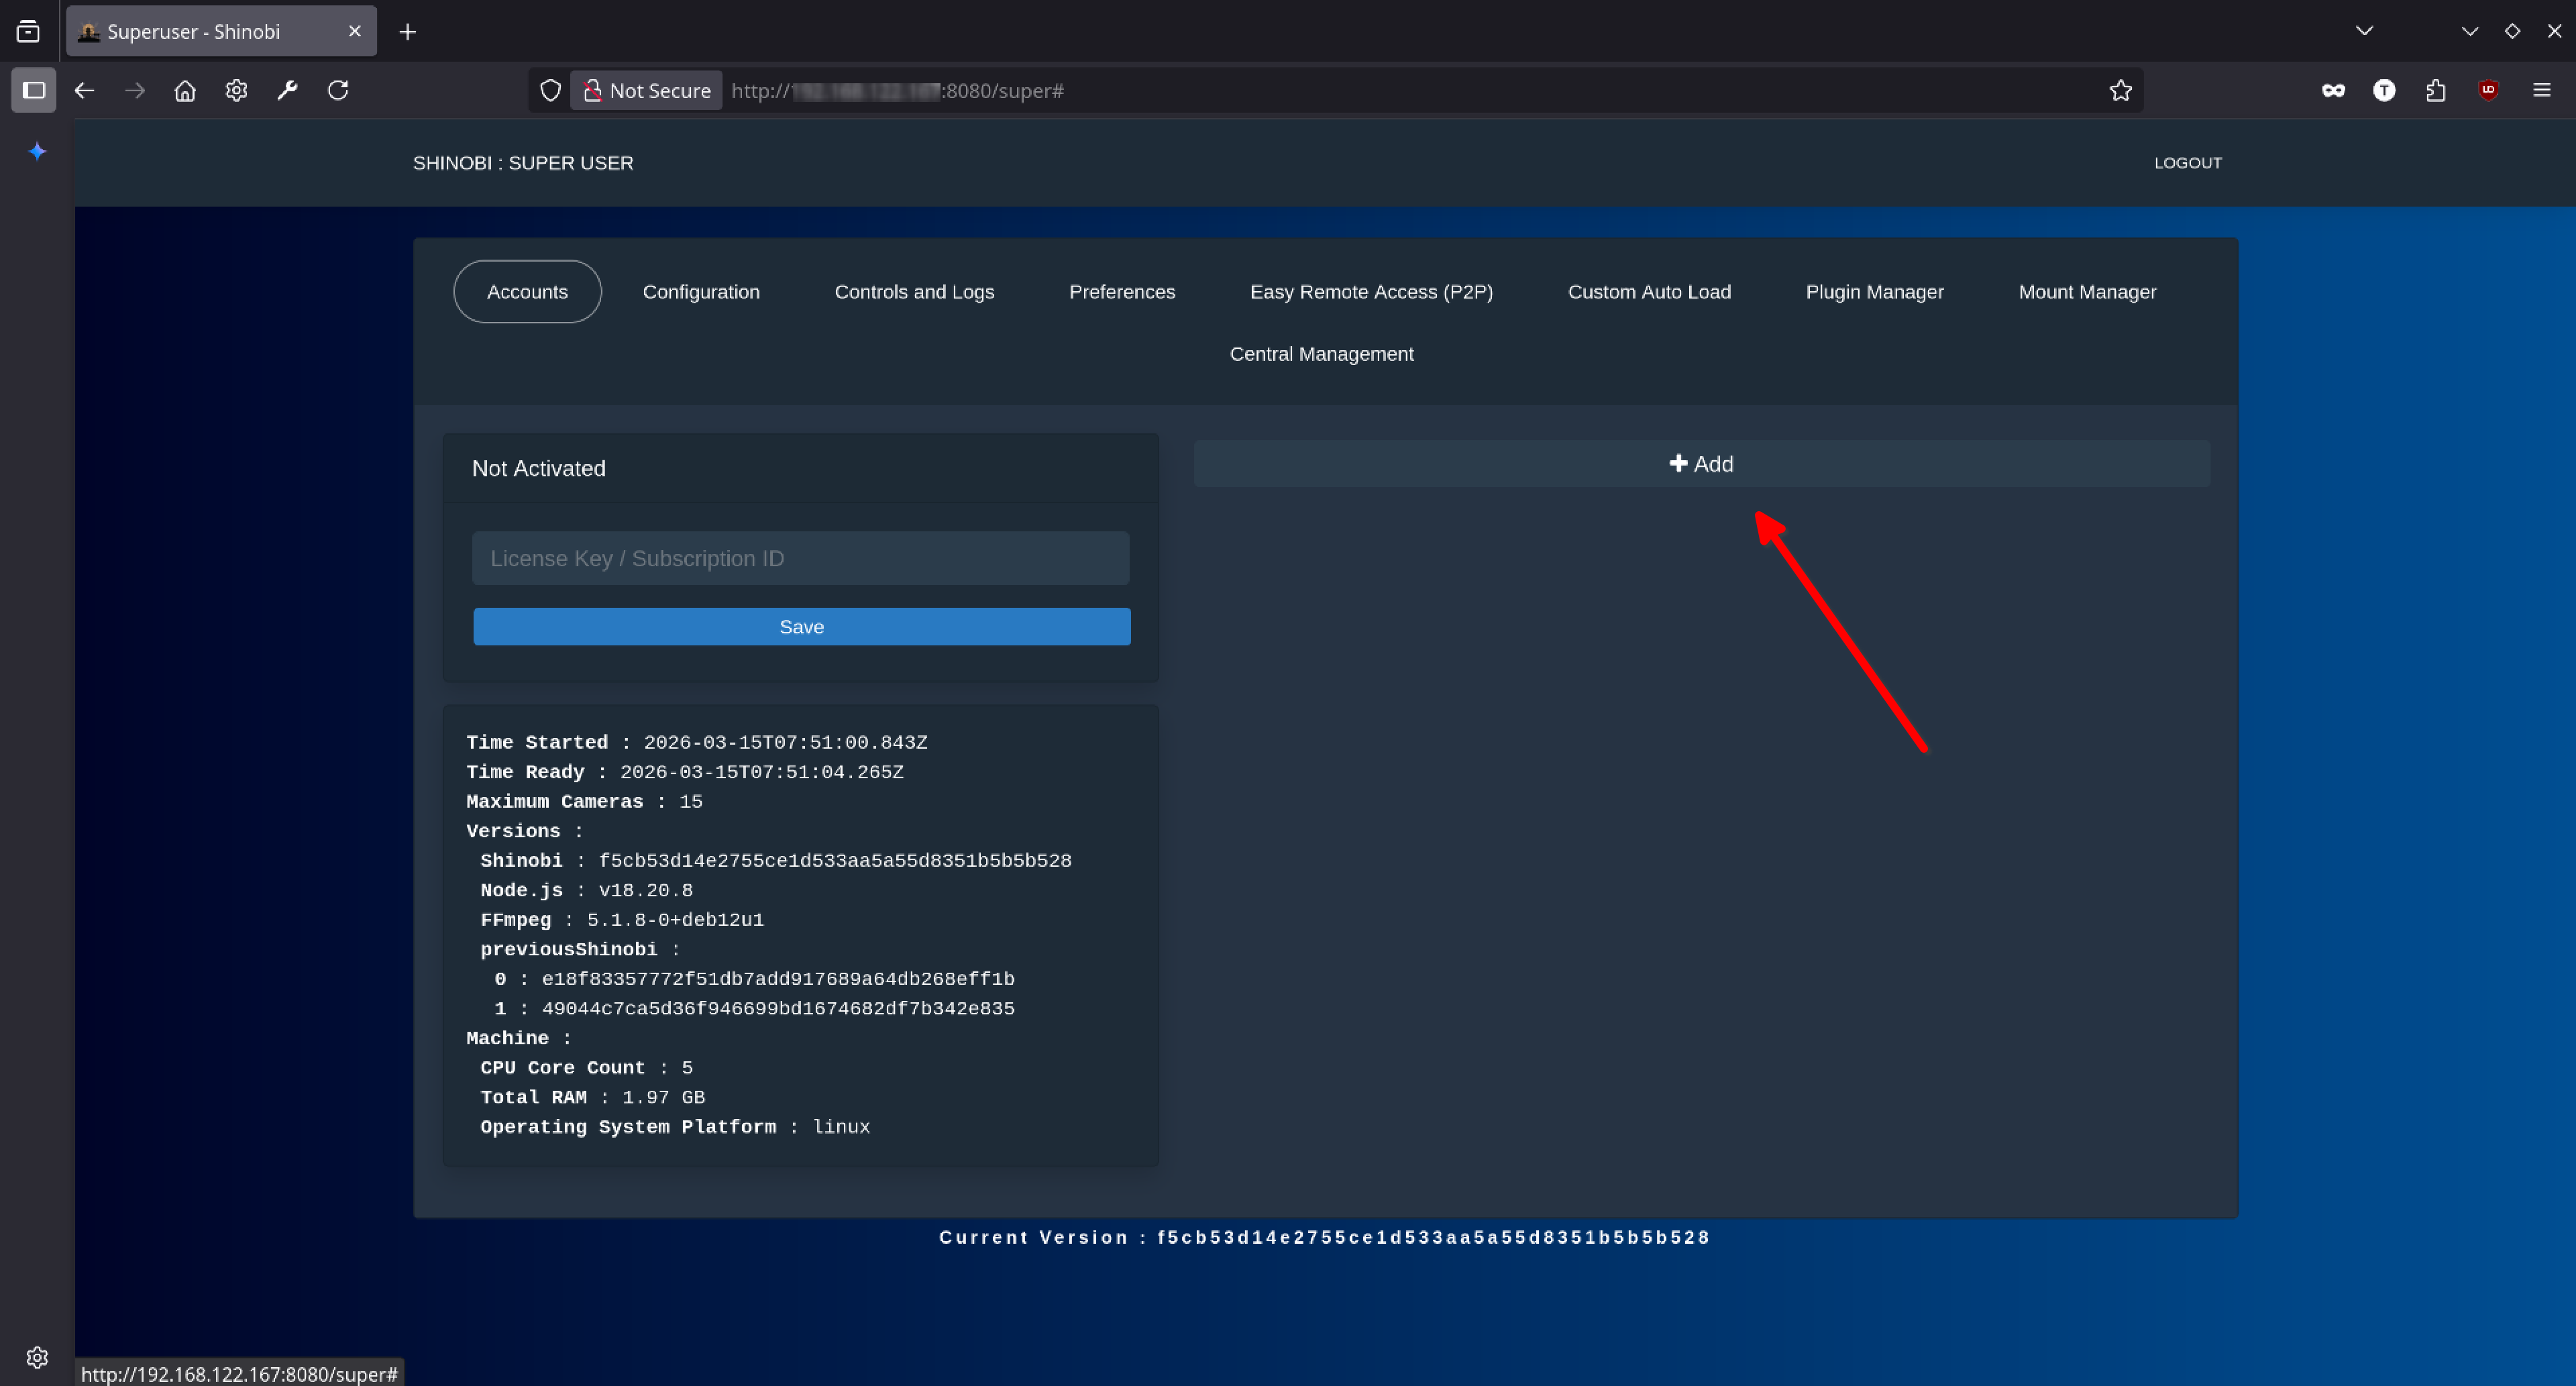Click the back navigation arrow
The width and height of the screenshot is (2576, 1386).
(84, 90)
